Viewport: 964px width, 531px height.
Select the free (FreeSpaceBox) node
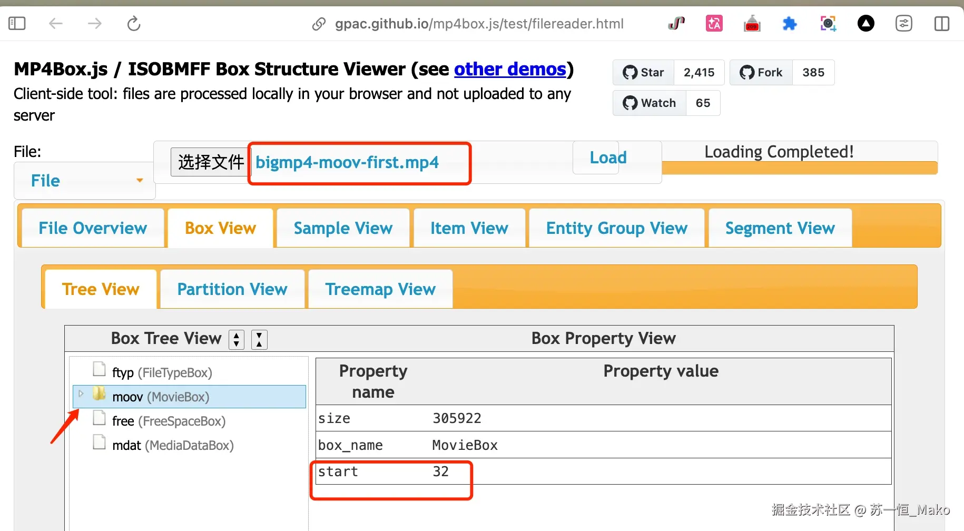click(169, 421)
